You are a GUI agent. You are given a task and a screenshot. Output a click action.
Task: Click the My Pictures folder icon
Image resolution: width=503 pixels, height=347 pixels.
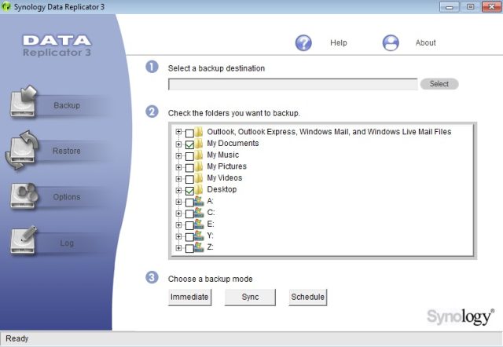(199, 166)
